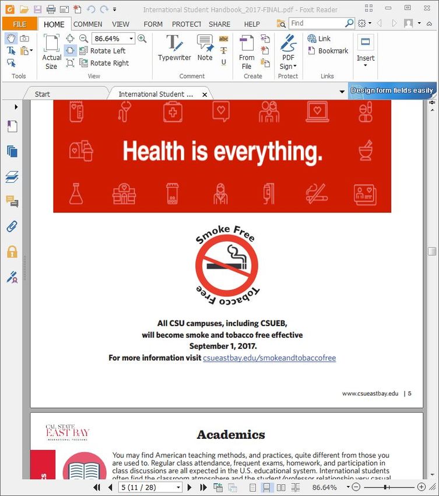Open the Attachments paperclip panel
The width and height of the screenshot is (439, 496).
pyautogui.click(x=12, y=226)
